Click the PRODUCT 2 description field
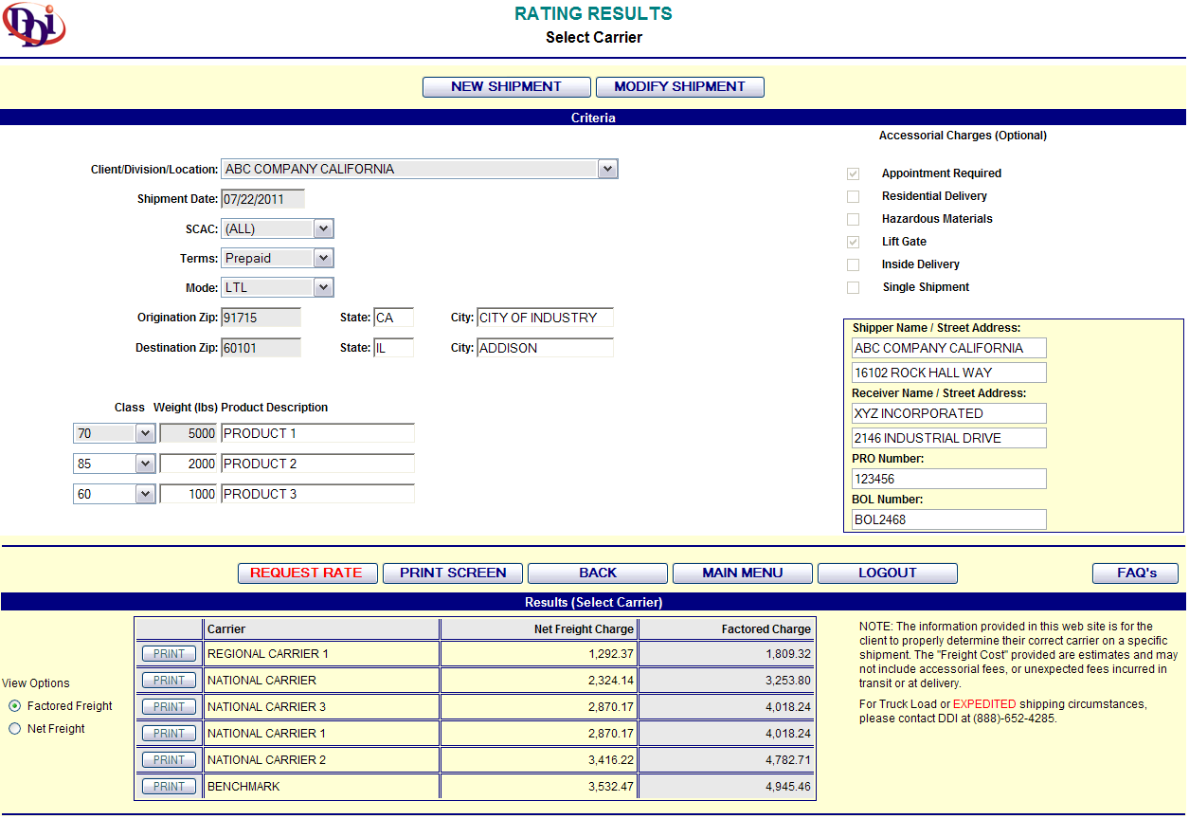This screenshot has width=1189, height=819. (317, 464)
